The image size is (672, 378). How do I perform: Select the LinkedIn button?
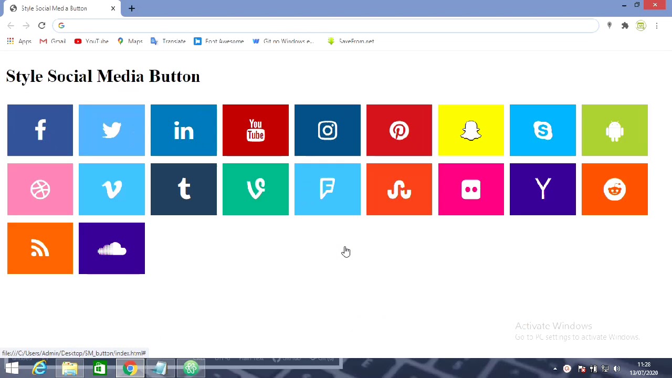pyautogui.click(x=184, y=130)
